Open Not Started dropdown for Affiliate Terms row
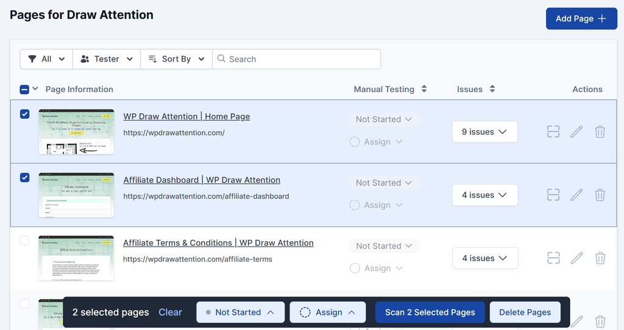The width and height of the screenshot is (624, 330). click(385, 246)
